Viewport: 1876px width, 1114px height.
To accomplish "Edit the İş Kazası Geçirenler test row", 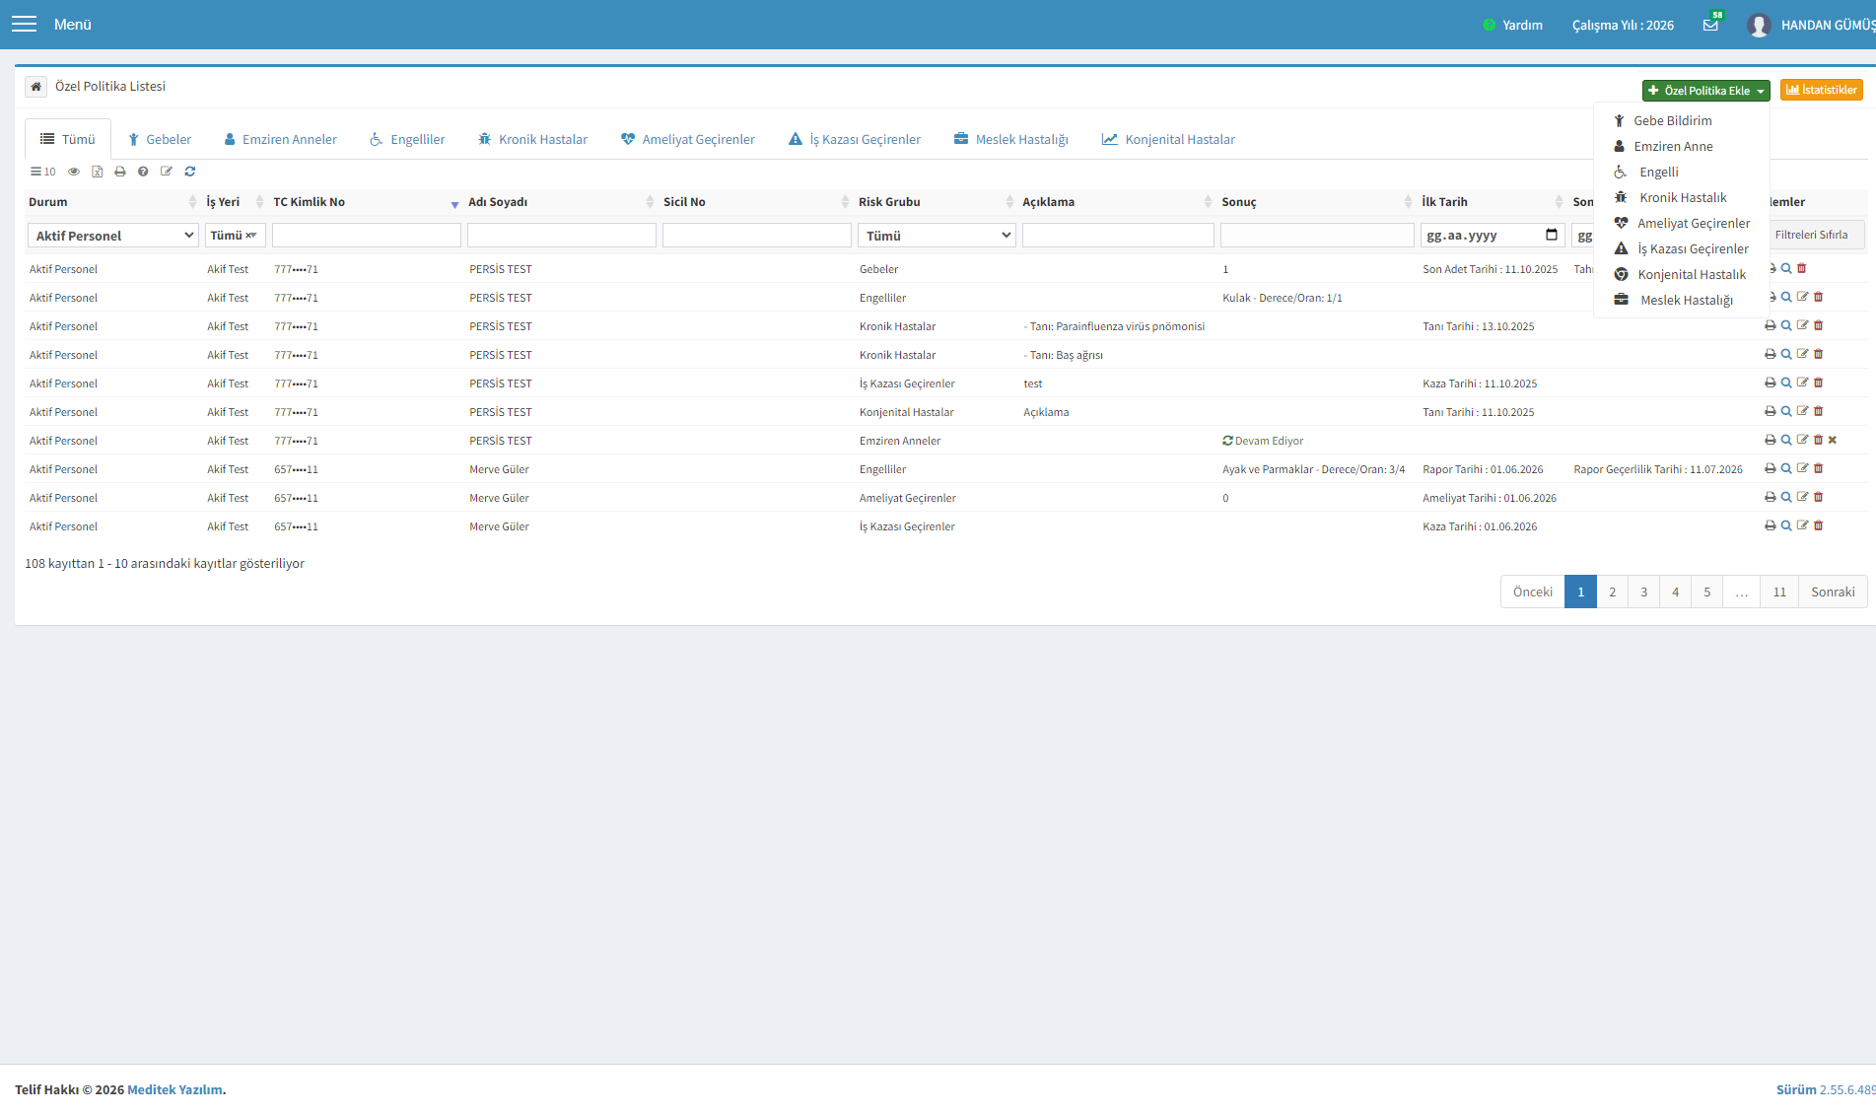I will (1802, 383).
